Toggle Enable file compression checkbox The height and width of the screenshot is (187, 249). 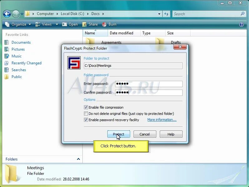tap(86, 107)
